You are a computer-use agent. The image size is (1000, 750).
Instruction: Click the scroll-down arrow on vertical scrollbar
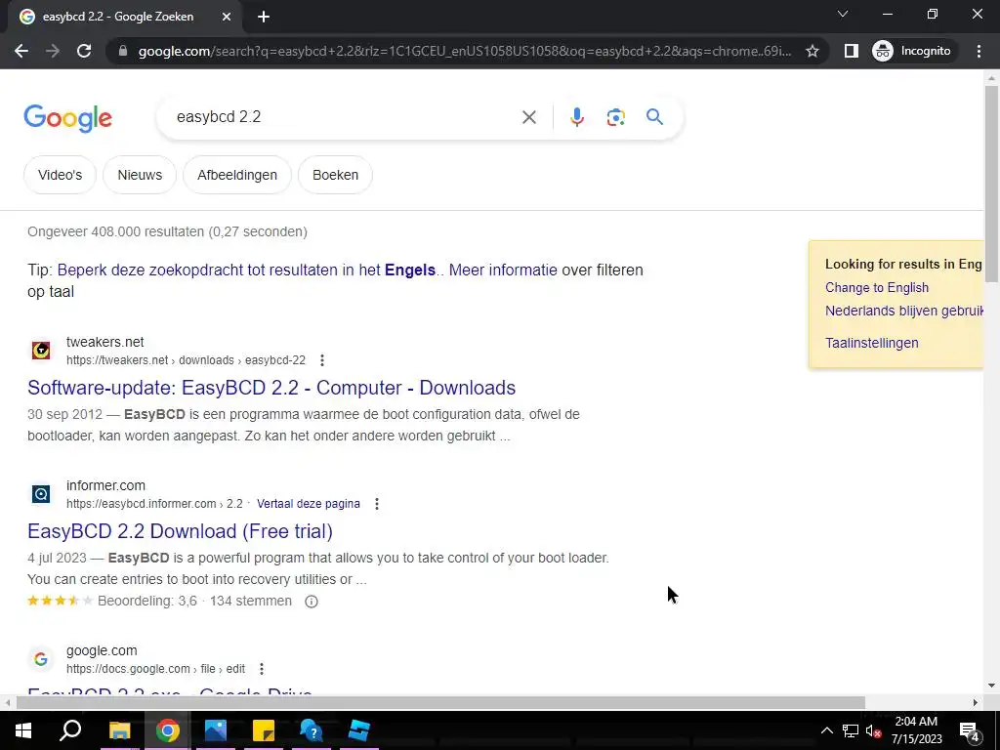[991, 687]
